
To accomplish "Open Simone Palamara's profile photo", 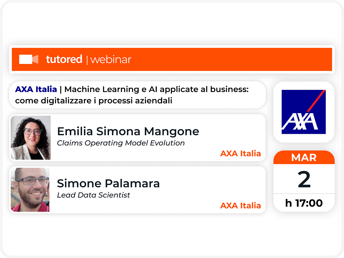I will click(x=30, y=190).
